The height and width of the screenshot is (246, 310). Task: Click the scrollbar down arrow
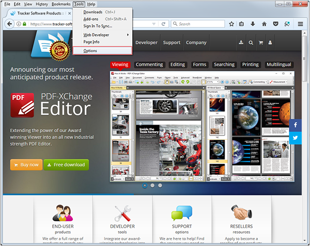304,241
